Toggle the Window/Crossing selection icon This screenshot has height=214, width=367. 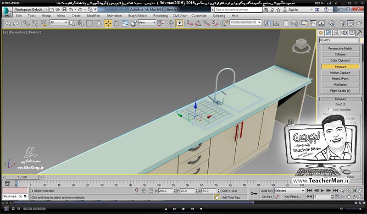[98, 23]
